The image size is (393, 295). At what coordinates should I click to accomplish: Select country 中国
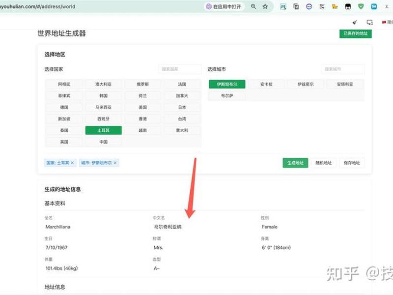click(x=104, y=142)
